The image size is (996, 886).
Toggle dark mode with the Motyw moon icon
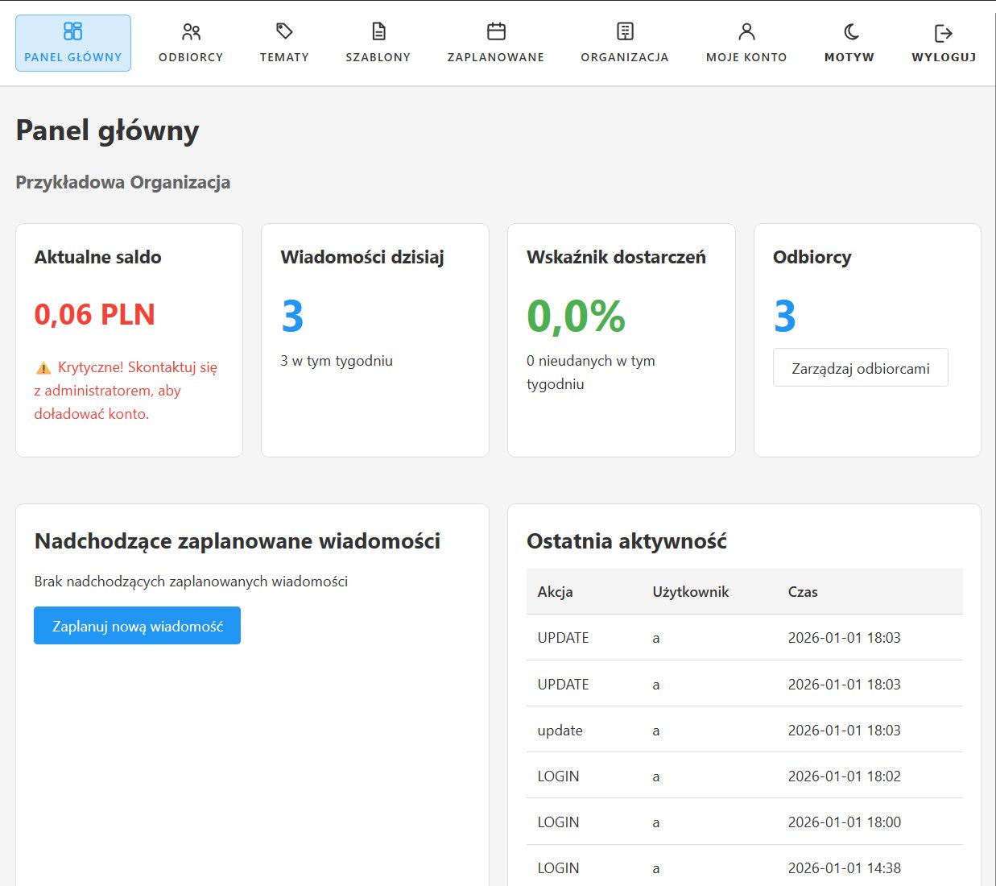[849, 31]
